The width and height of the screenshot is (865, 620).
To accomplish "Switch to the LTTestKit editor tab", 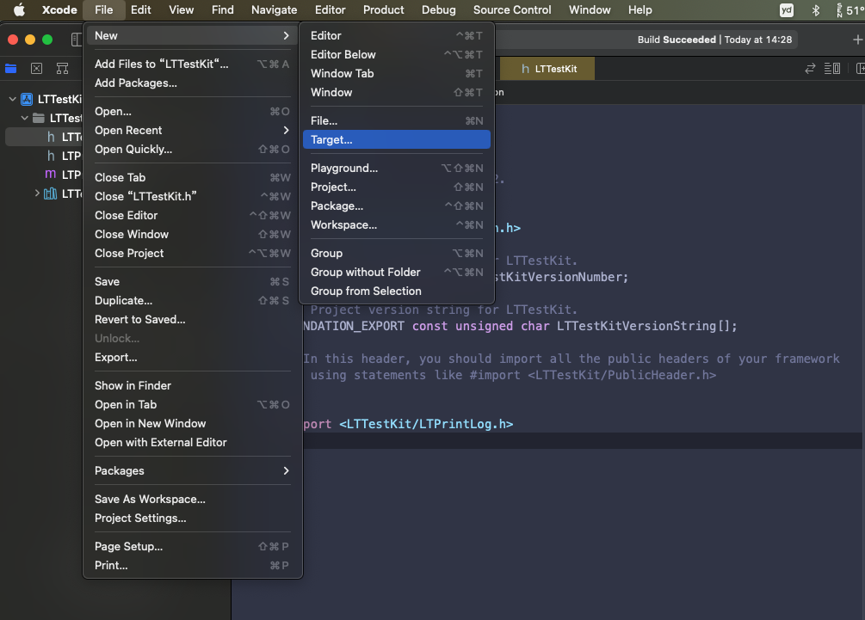I will (547, 68).
